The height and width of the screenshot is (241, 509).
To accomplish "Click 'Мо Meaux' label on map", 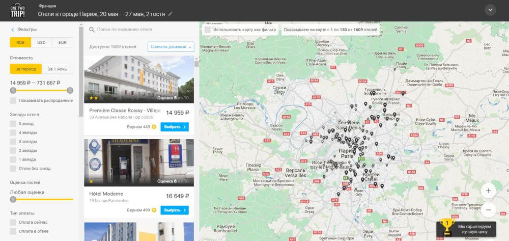I will [x=472, y=118].
